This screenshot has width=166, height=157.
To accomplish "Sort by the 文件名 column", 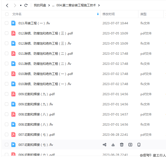I will pos(17,14).
